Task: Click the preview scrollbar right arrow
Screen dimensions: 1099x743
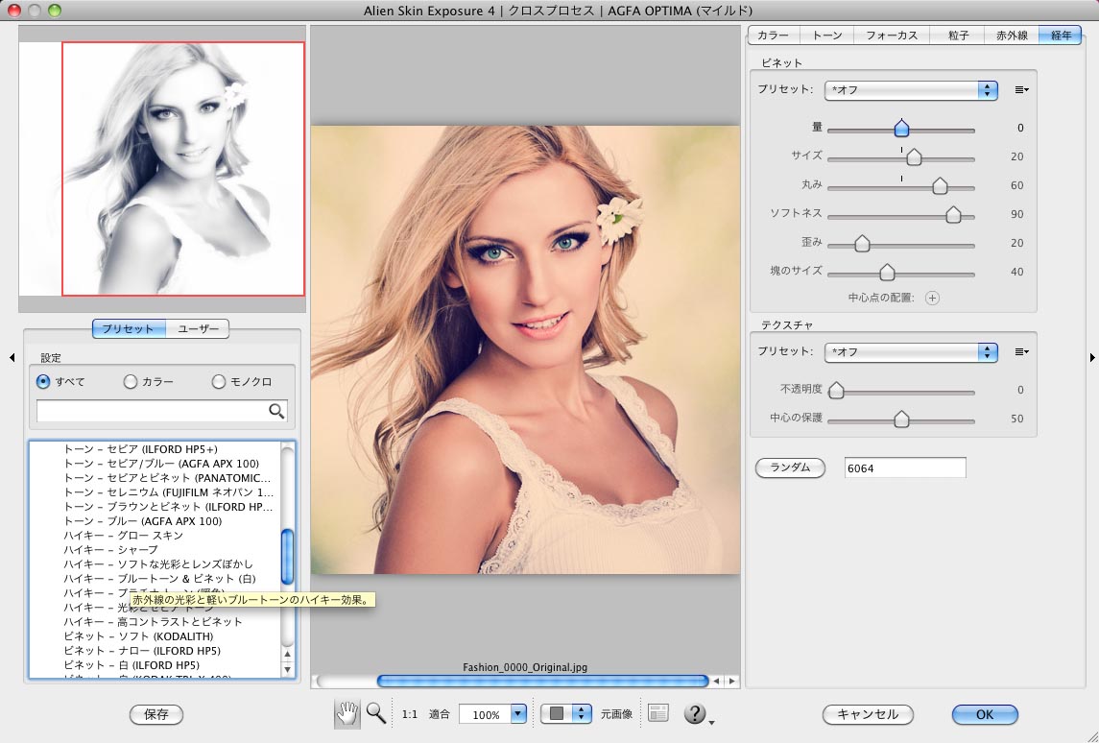Action: click(x=731, y=681)
